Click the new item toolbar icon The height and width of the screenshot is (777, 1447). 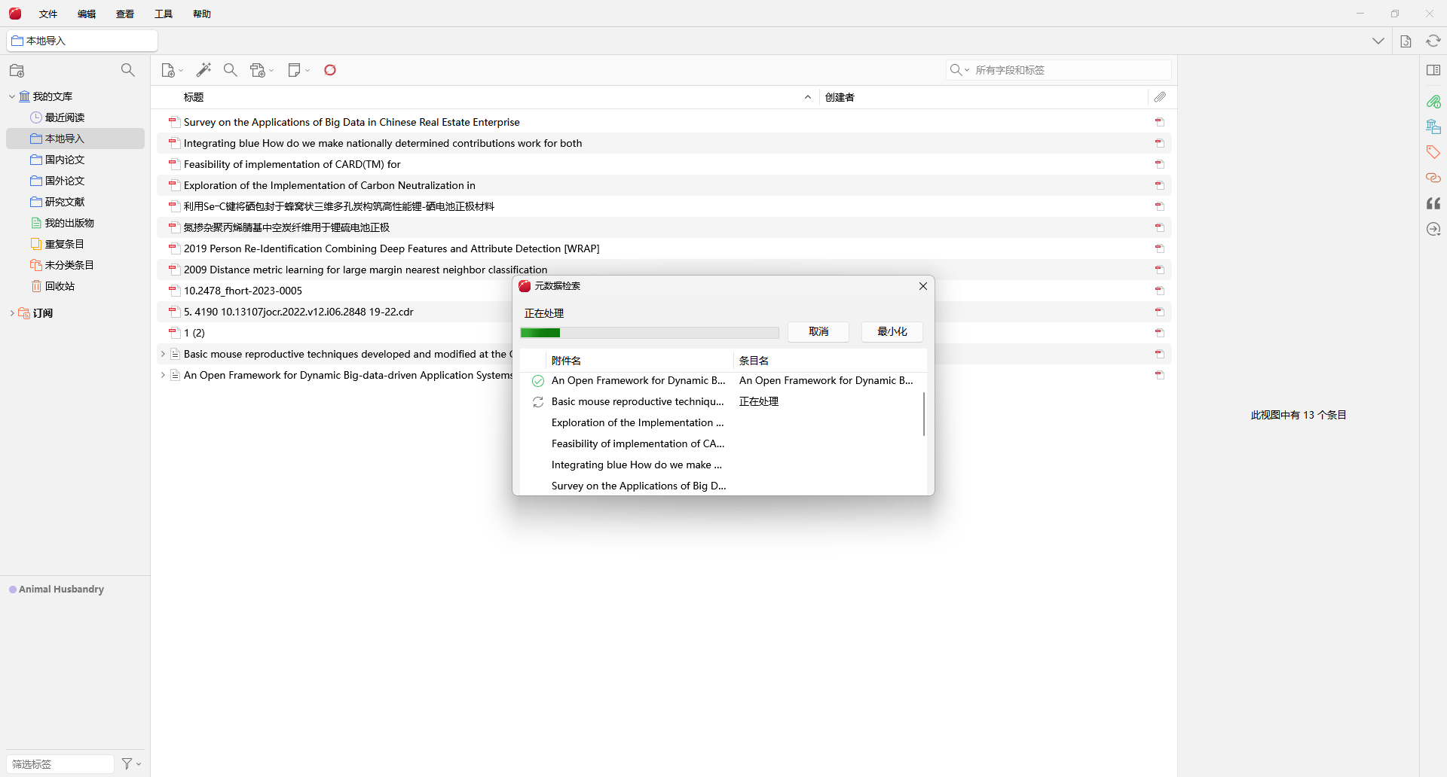pyautogui.click(x=172, y=70)
